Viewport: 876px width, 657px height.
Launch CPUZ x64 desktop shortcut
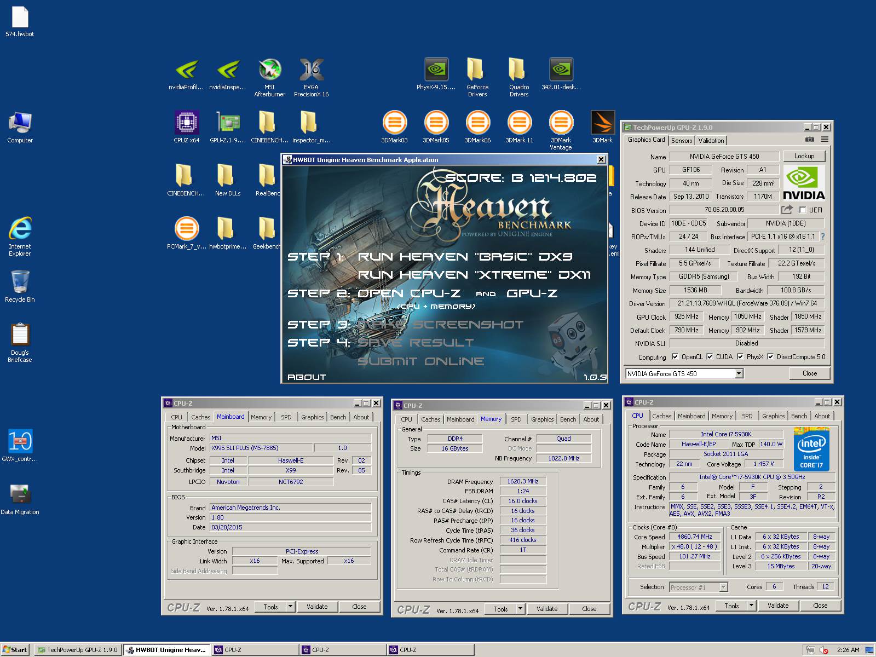click(187, 127)
